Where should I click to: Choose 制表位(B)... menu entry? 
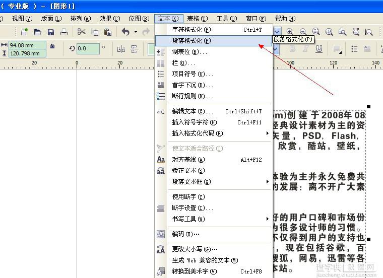point(214,52)
